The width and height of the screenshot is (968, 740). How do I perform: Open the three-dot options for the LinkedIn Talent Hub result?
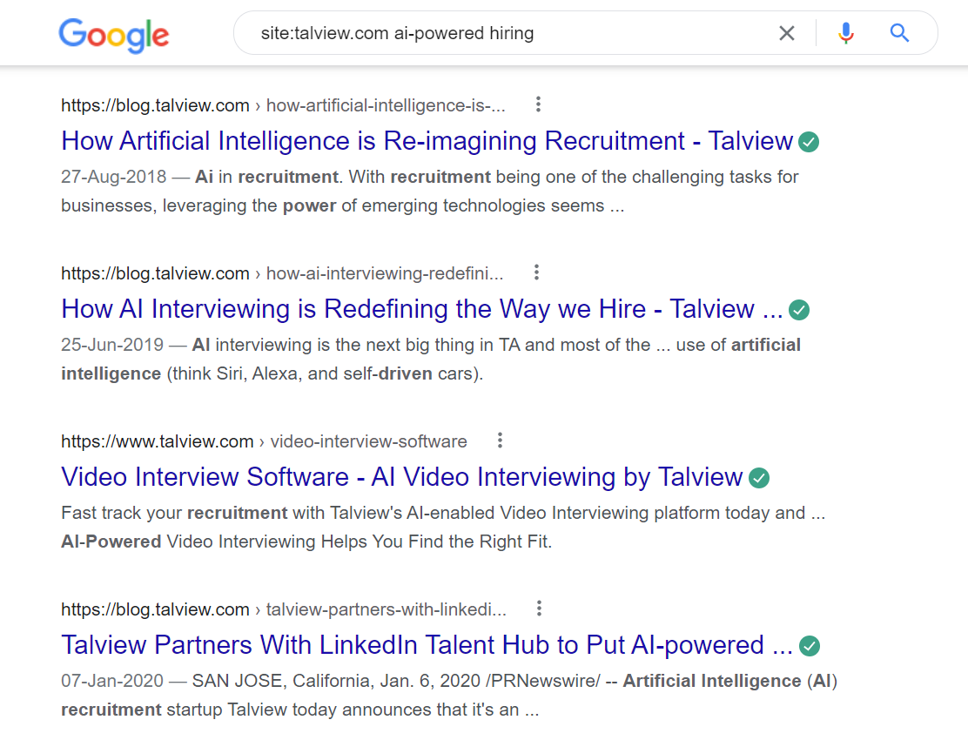(539, 609)
